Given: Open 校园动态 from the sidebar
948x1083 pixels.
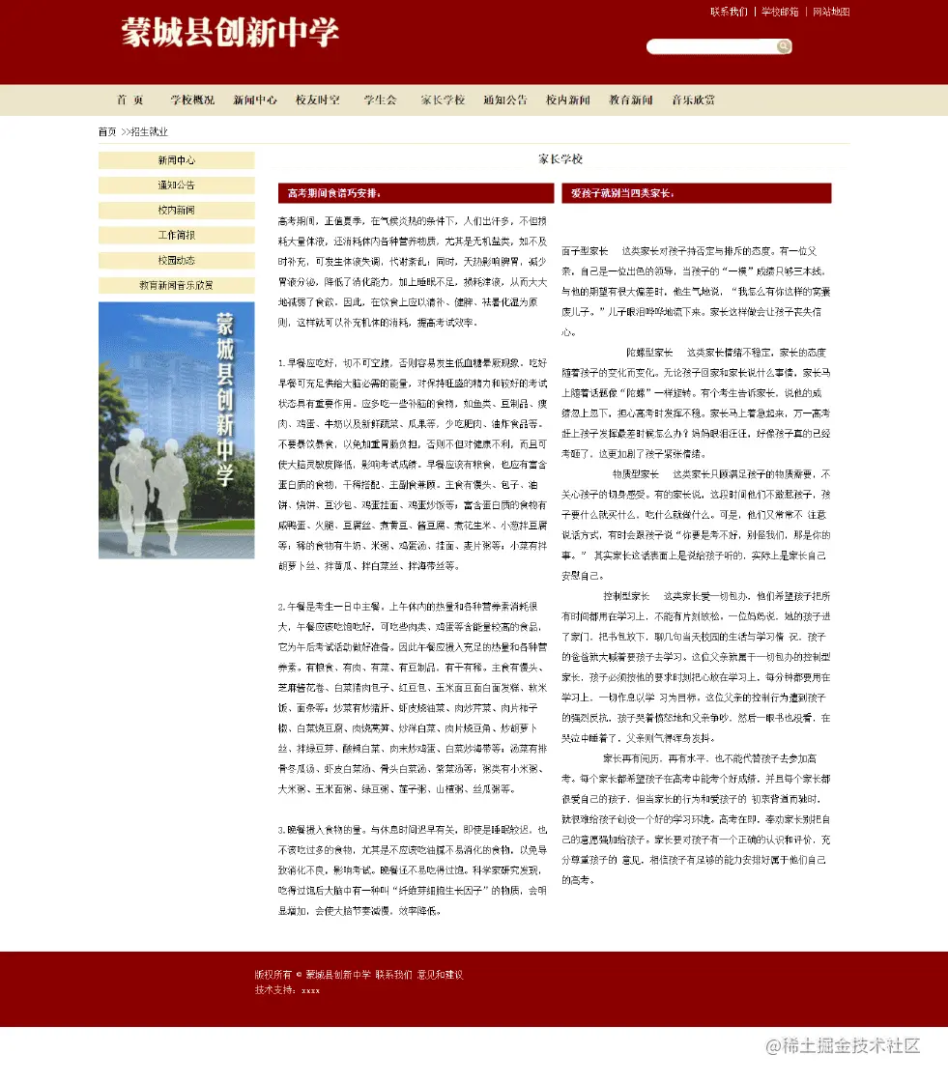Looking at the screenshot, I should 175,260.
